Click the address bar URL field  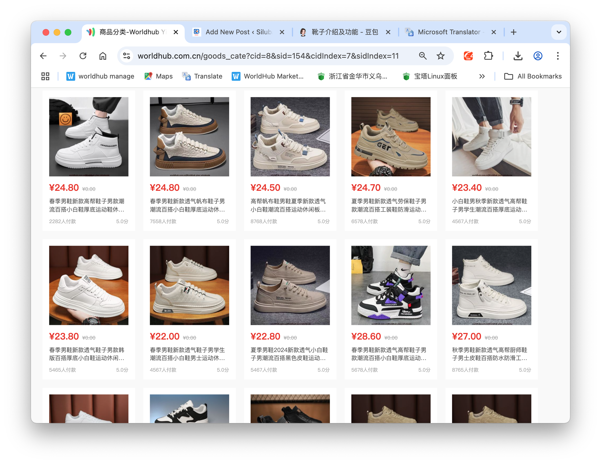tap(268, 56)
